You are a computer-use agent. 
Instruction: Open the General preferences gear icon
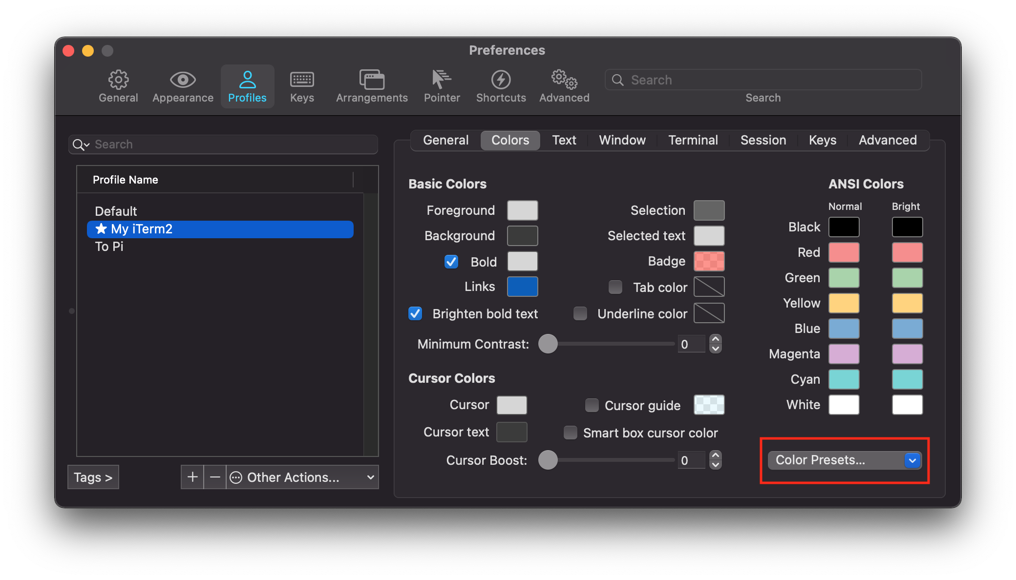[x=118, y=80]
